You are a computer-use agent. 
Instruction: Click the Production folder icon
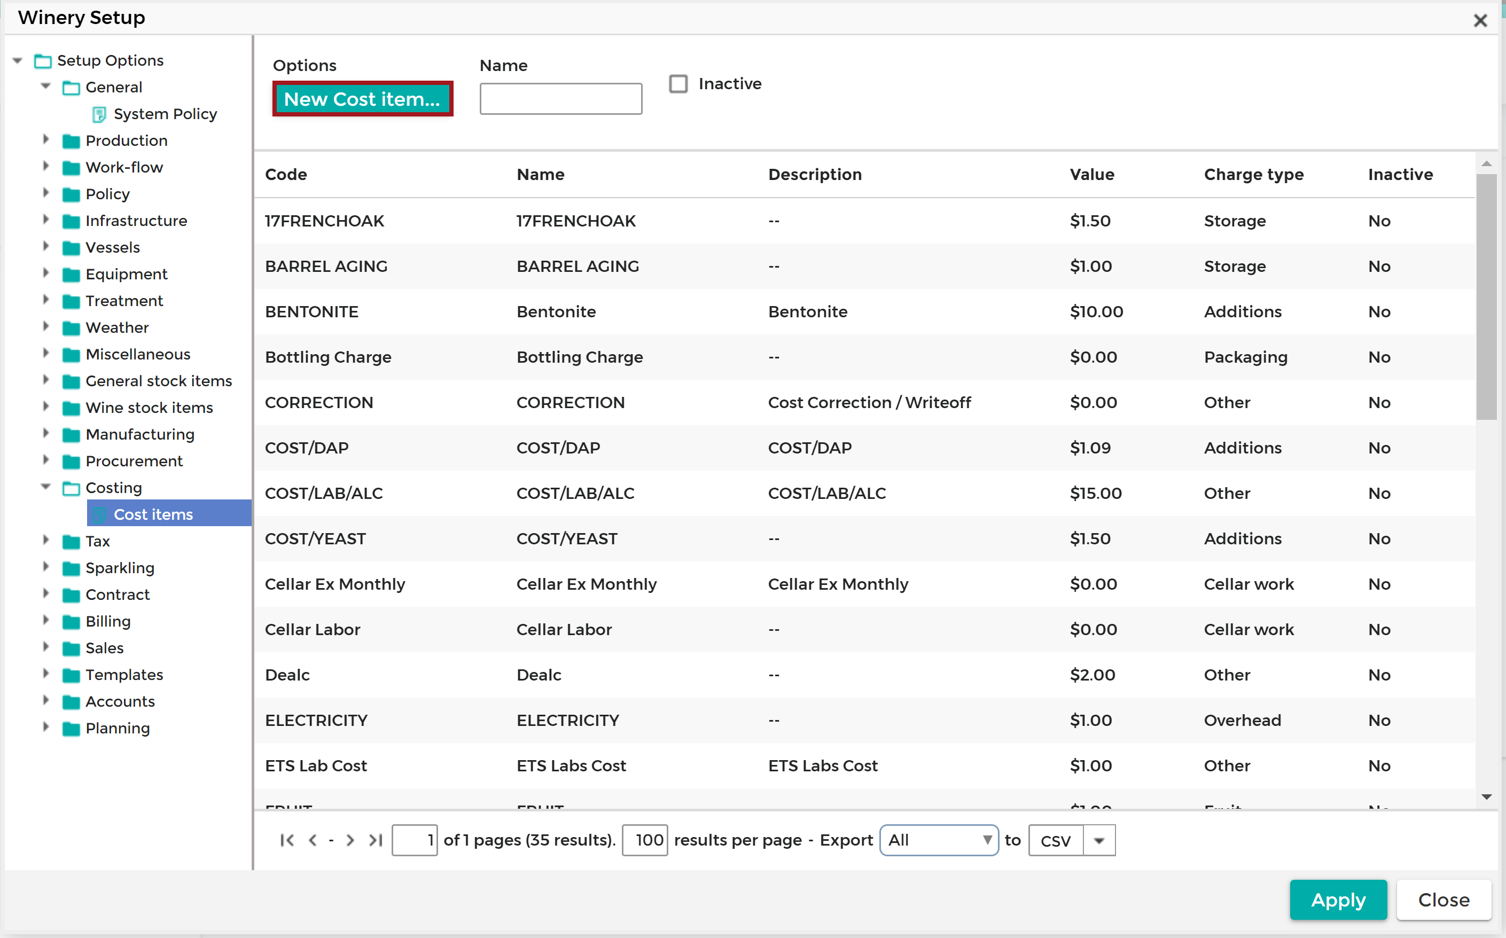coord(72,141)
